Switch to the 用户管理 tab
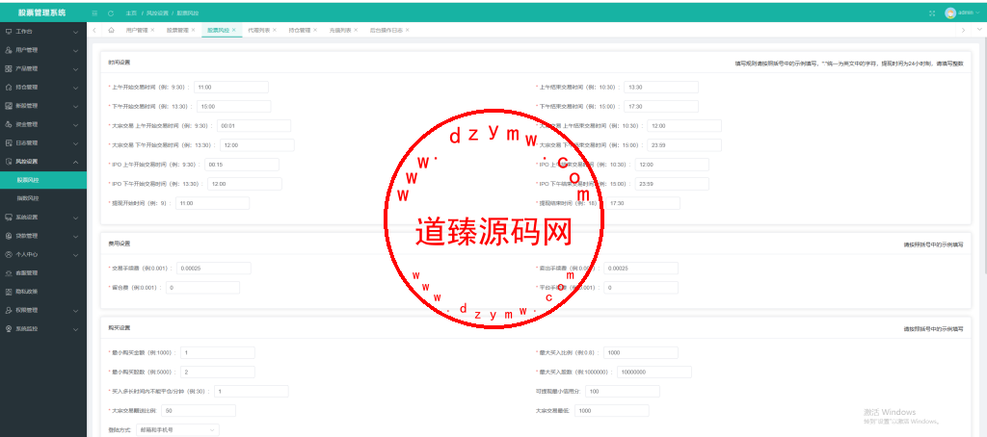This screenshot has width=987, height=437. pos(137,30)
